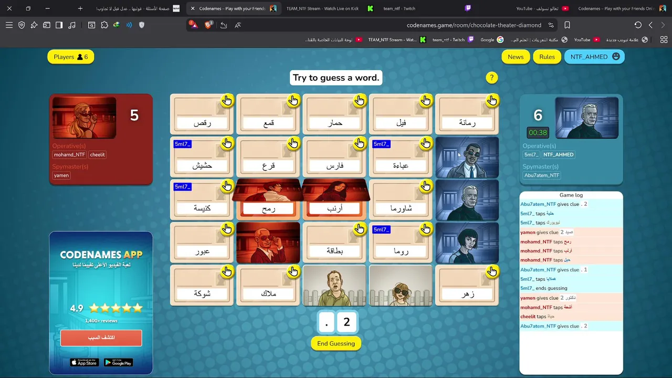
Task: Select the رمانة word card
Action: click(x=467, y=114)
